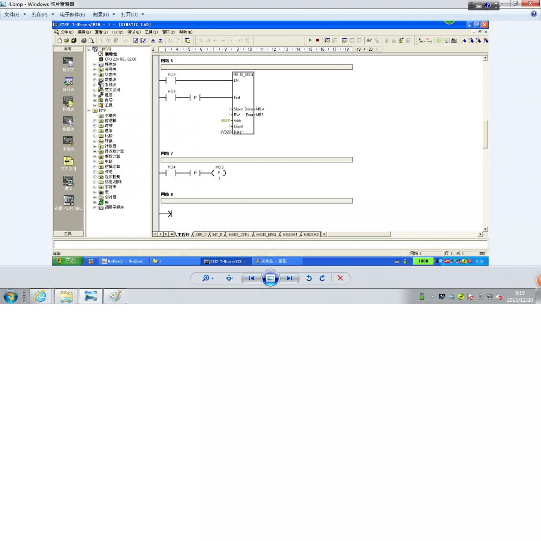Open the Photo Viewer help icon

pyautogui.click(x=534, y=14)
